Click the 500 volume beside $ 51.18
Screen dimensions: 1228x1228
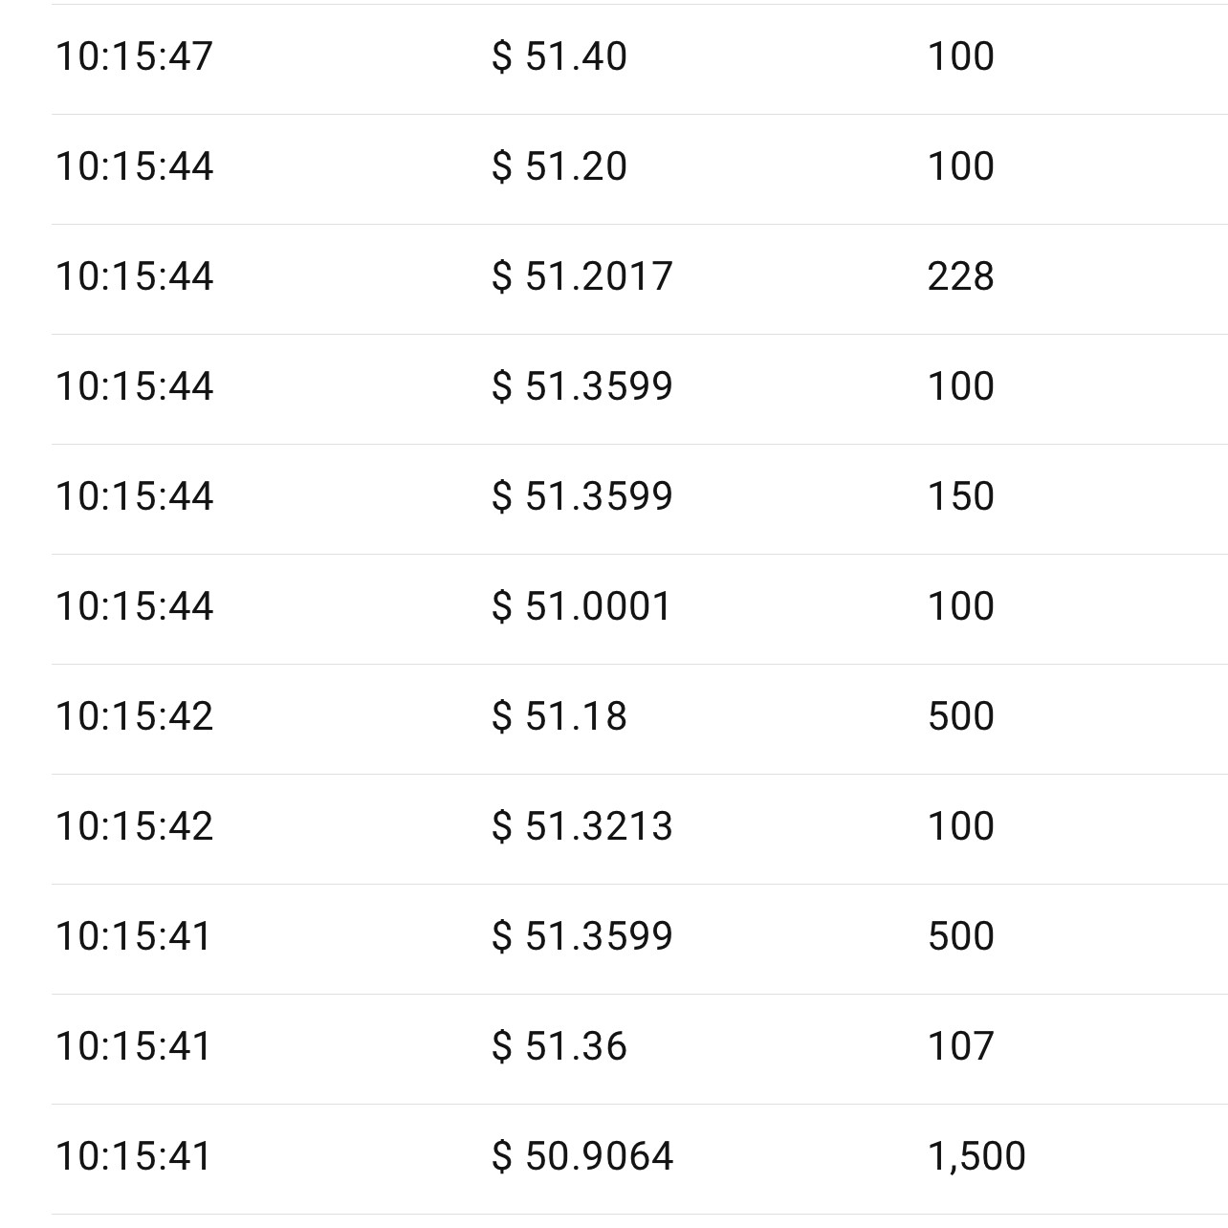(960, 716)
